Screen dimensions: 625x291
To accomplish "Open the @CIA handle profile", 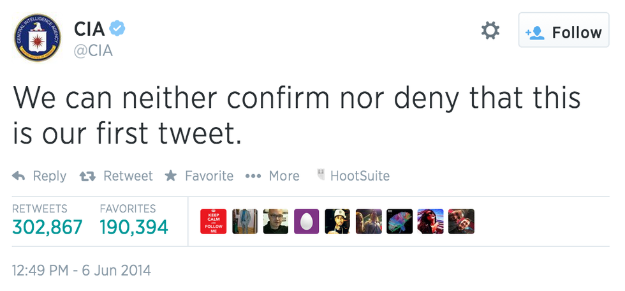I will [93, 51].
